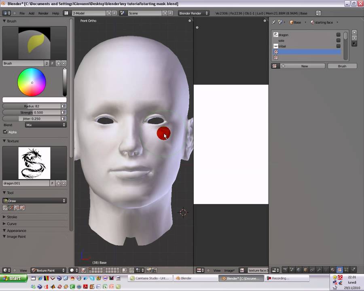Pick a color on the color wheel
The width and height of the screenshot is (364, 291).
32,82
